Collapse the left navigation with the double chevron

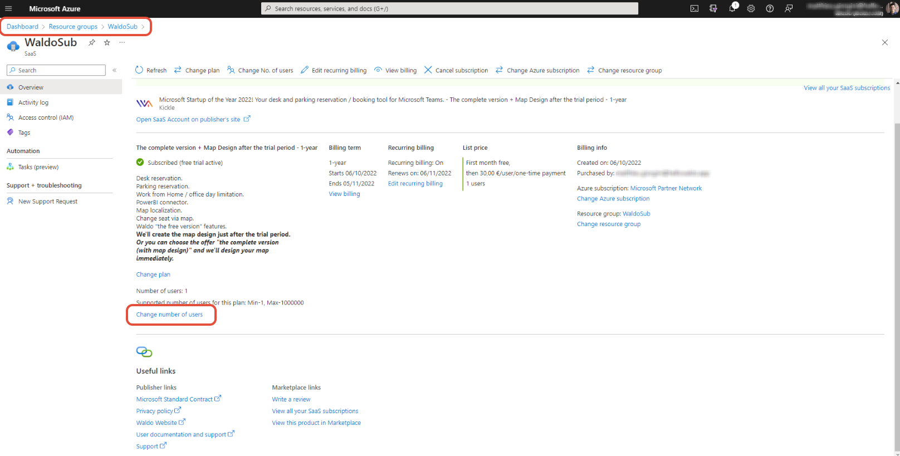pyautogui.click(x=115, y=70)
